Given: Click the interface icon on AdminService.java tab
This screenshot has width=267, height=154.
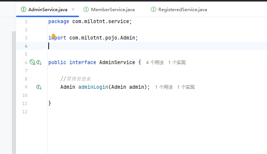Looking at the screenshot, I should [x=24, y=9].
